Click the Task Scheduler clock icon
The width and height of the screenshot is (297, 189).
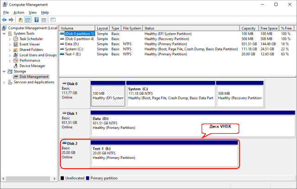click(x=16, y=39)
